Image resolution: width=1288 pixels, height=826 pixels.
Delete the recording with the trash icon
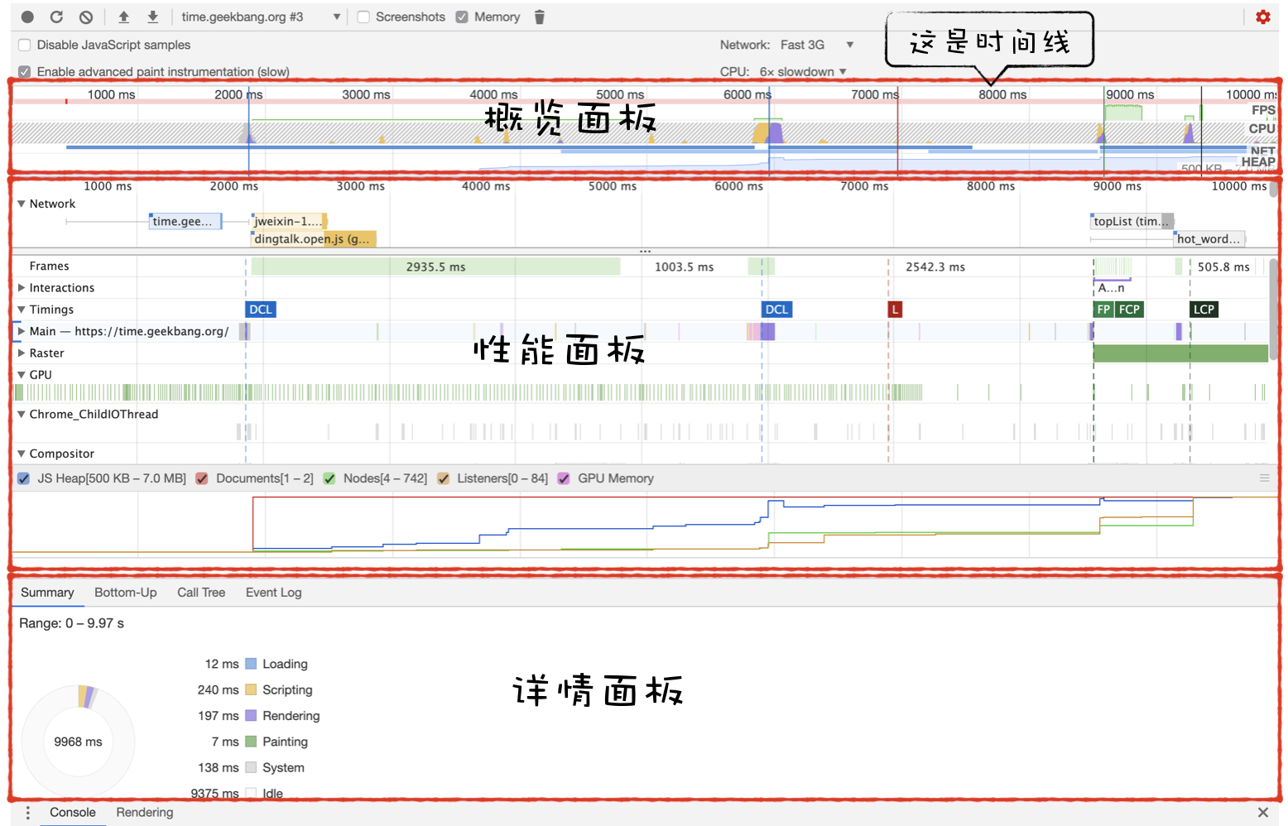click(539, 17)
